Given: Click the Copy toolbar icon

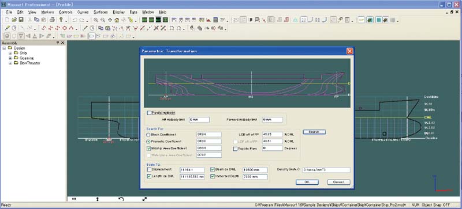Looking at the screenshot, I should (x=36, y=20).
